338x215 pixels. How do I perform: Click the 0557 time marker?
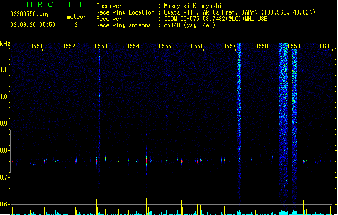pyautogui.click(x=229, y=46)
